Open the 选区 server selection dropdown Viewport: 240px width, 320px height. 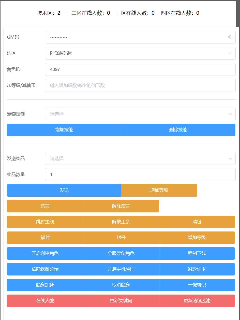click(140, 53)
